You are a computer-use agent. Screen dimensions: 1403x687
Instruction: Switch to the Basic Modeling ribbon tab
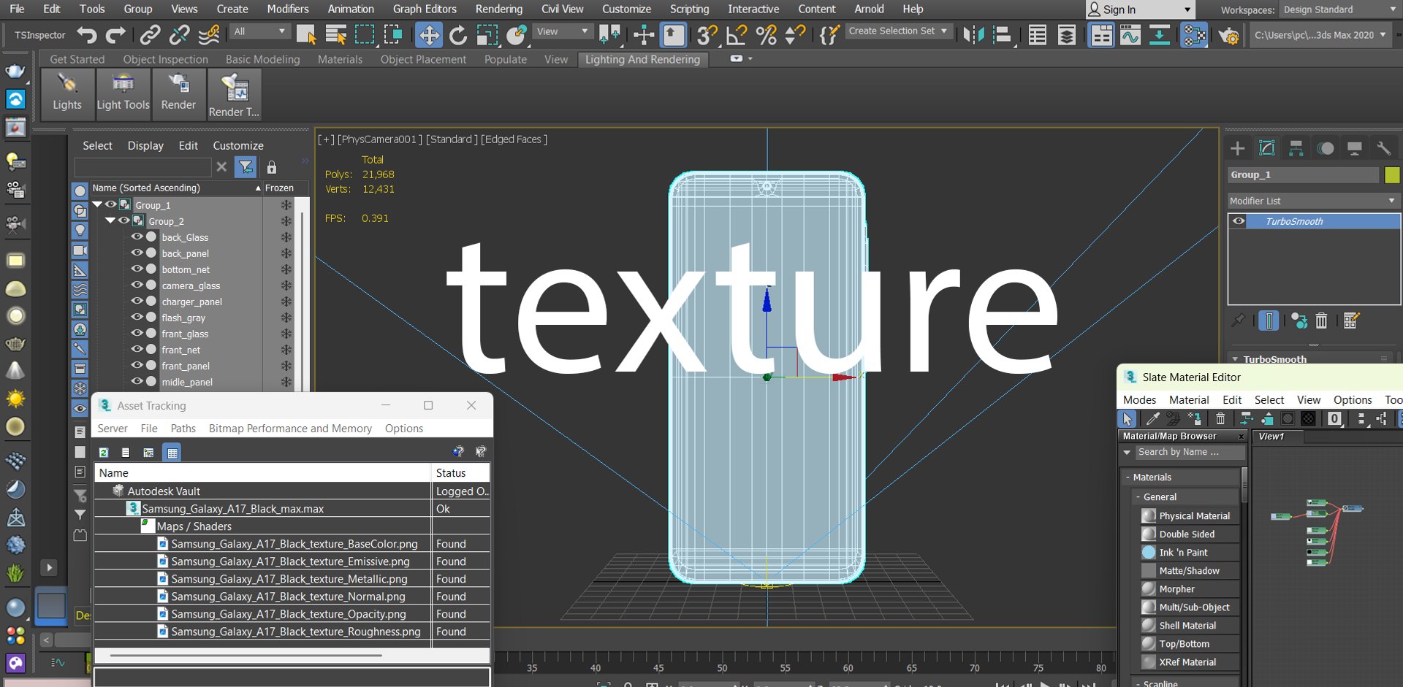click(x=262, y=59)
